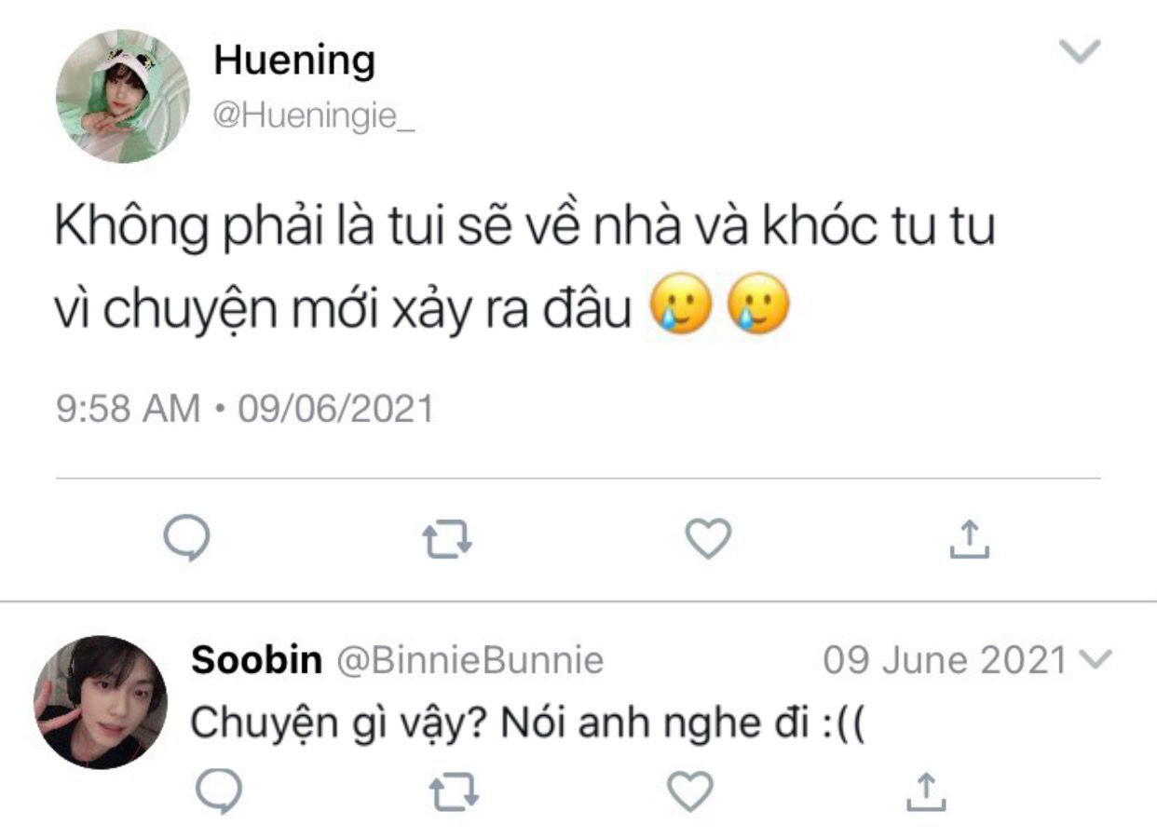This screenshot has width=1157, height=838.
Task: Retweet Soobin's reply
Action: [x=454, y=793]
